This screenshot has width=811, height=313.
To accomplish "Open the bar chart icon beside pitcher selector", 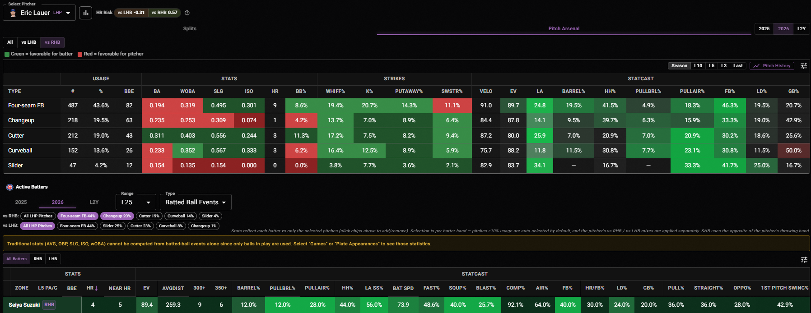I will point(85,13).
